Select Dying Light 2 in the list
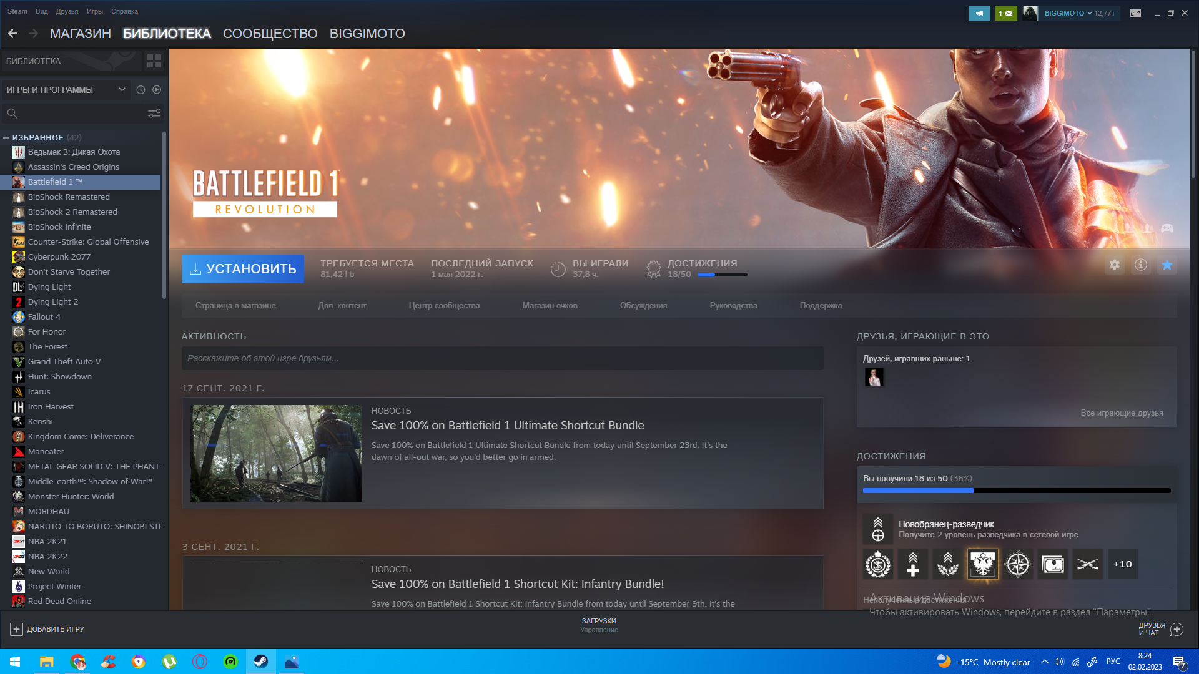 coord(81,302)
